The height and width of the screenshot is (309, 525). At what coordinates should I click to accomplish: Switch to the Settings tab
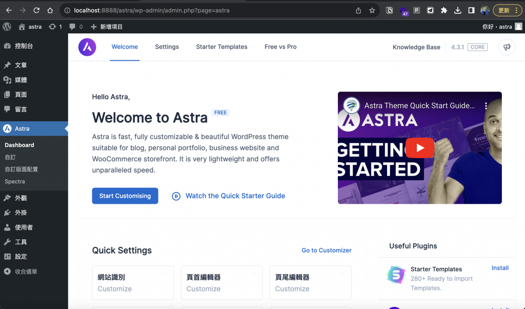point(167,47)
